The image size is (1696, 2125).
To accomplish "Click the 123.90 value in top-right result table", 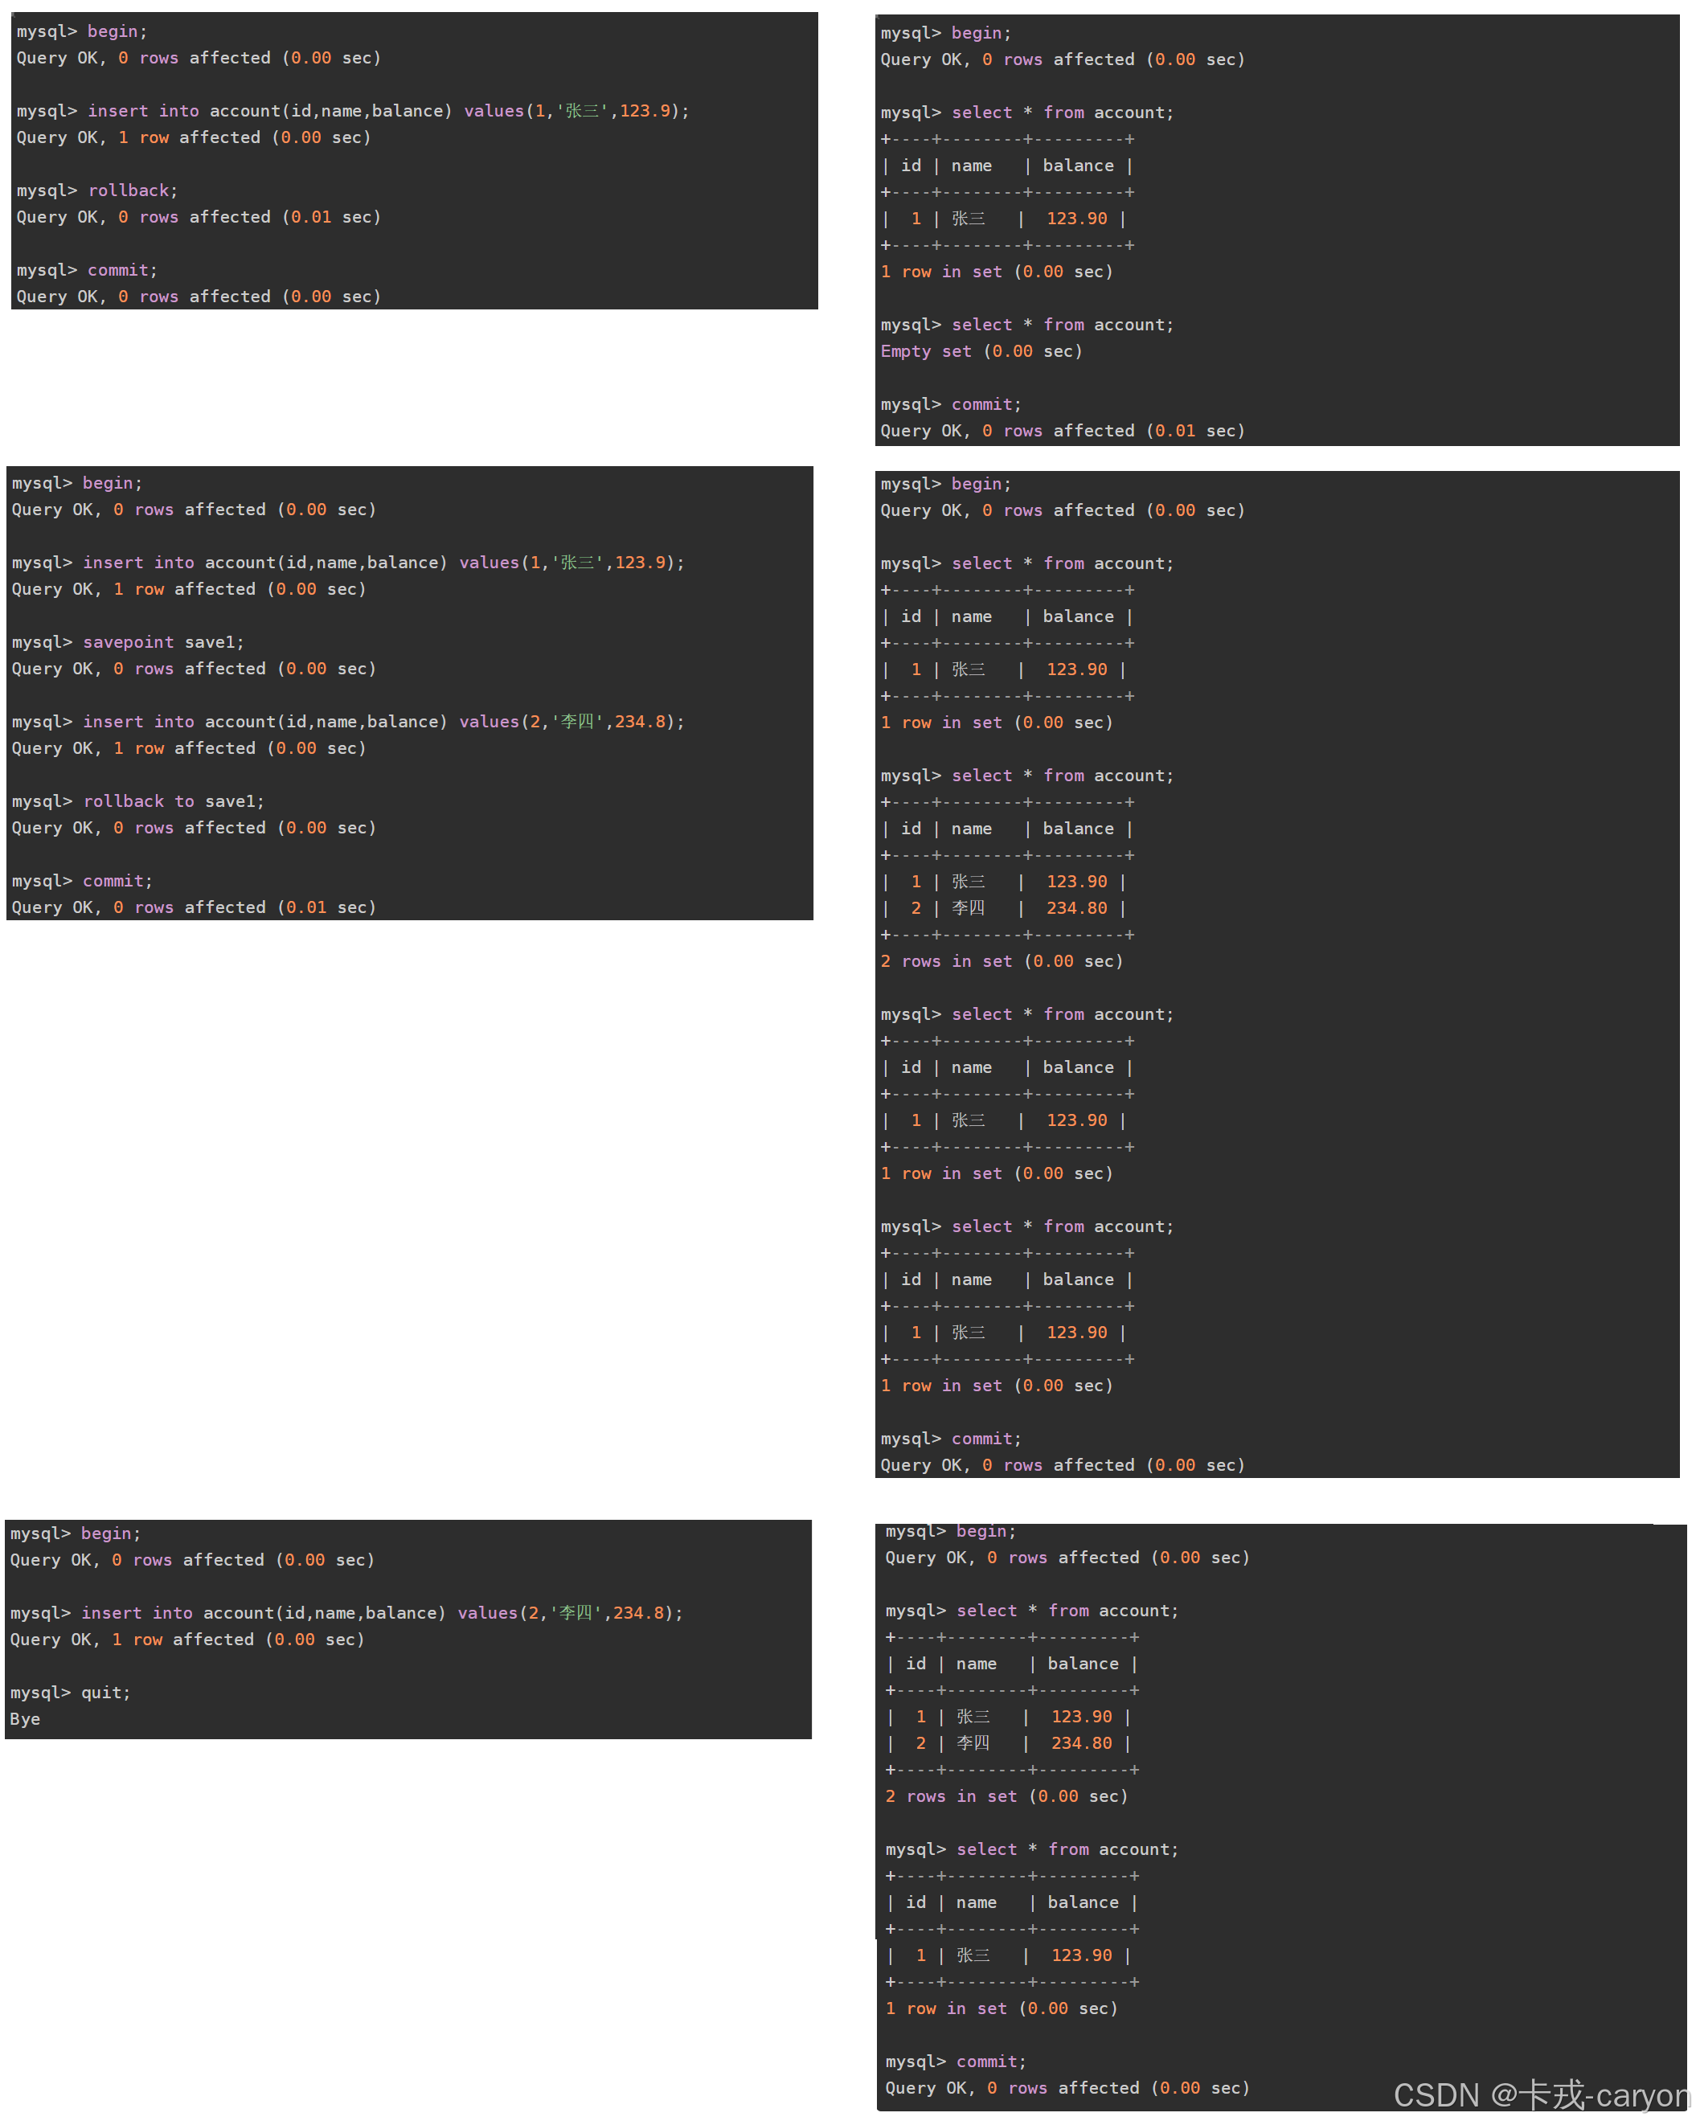I will [1076, 219].
